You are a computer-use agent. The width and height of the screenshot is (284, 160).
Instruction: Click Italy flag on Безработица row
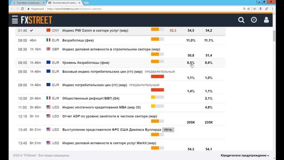point(48,40)
